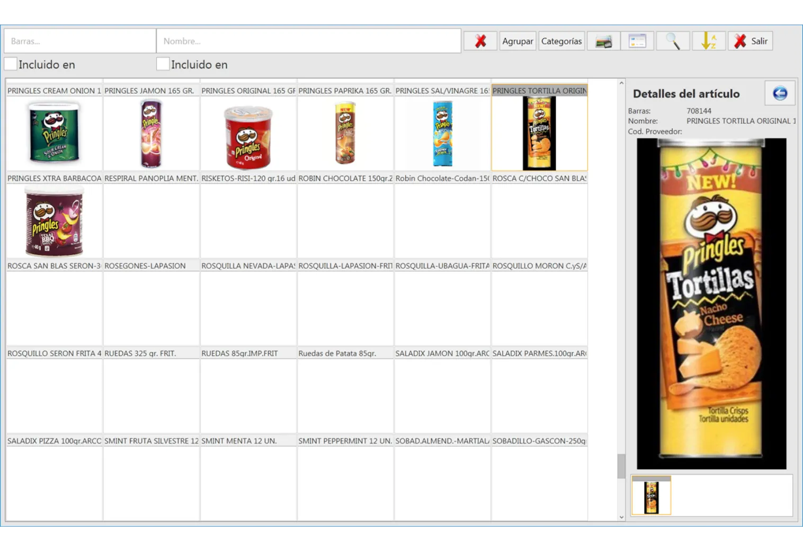The image size is (803, 551).
Task: Click the article list scrollbar thumb
Action: 621,466
